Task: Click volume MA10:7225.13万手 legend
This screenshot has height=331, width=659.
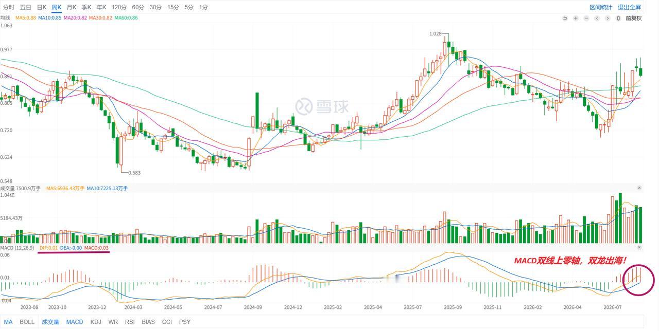Action: 107,189
